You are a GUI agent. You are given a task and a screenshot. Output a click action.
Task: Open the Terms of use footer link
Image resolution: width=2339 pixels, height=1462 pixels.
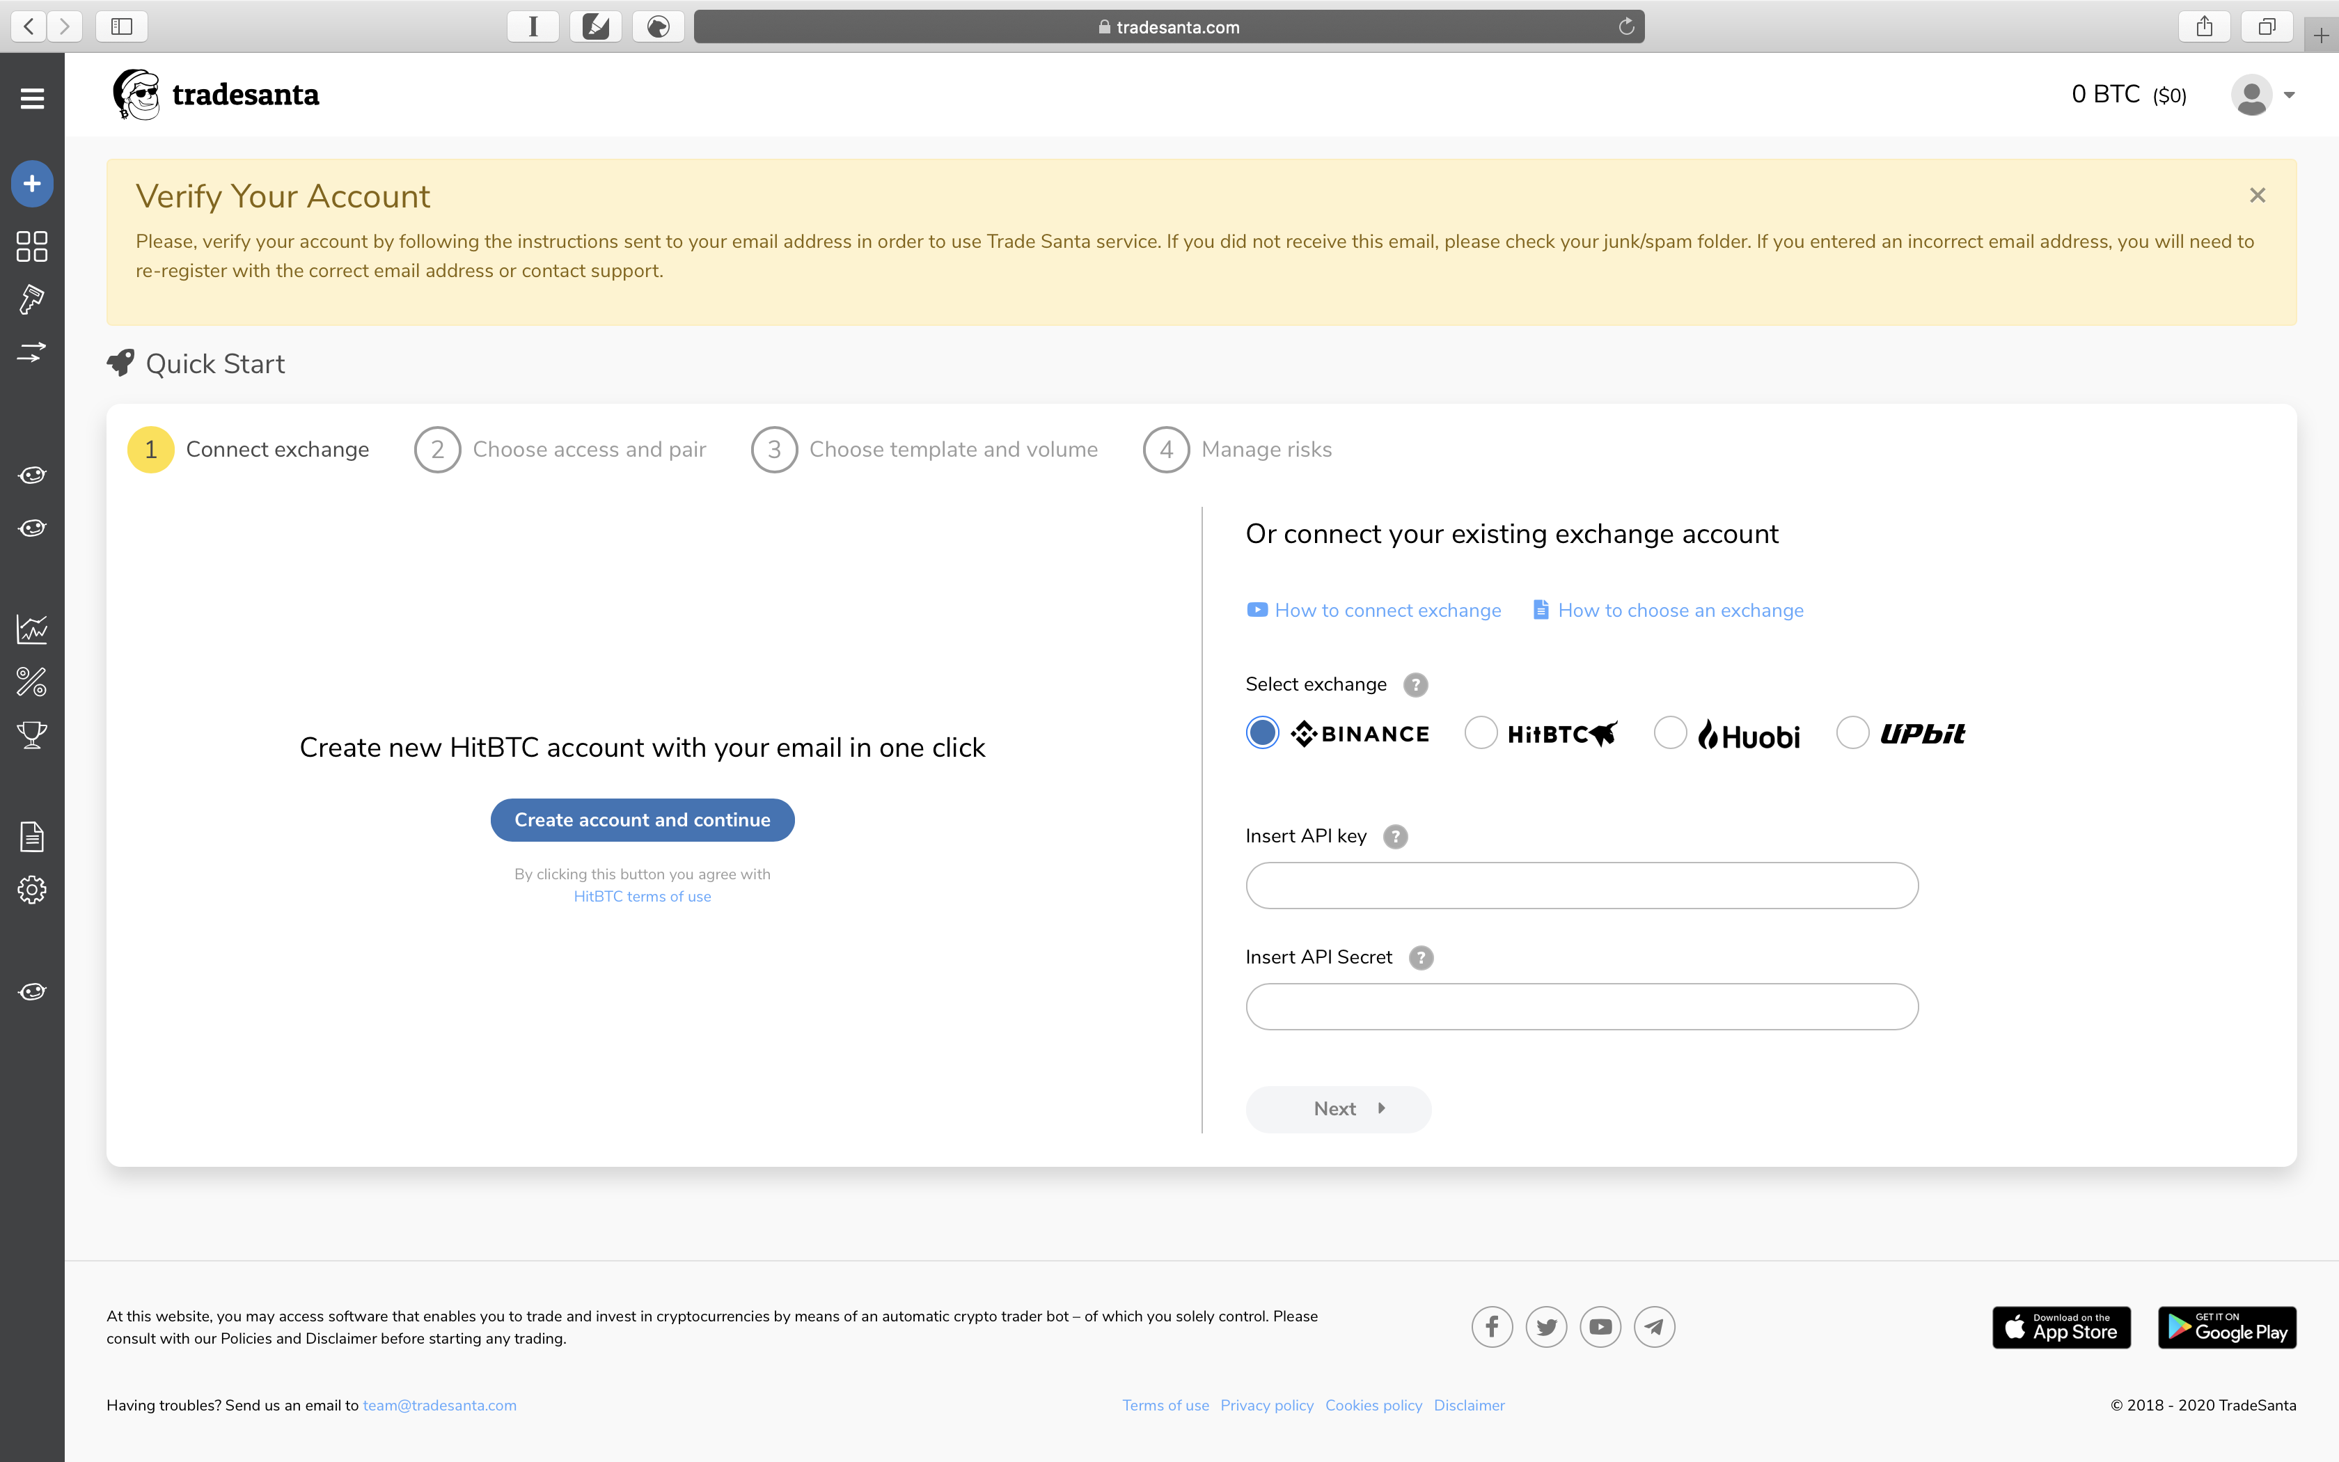(1165, 1405)
